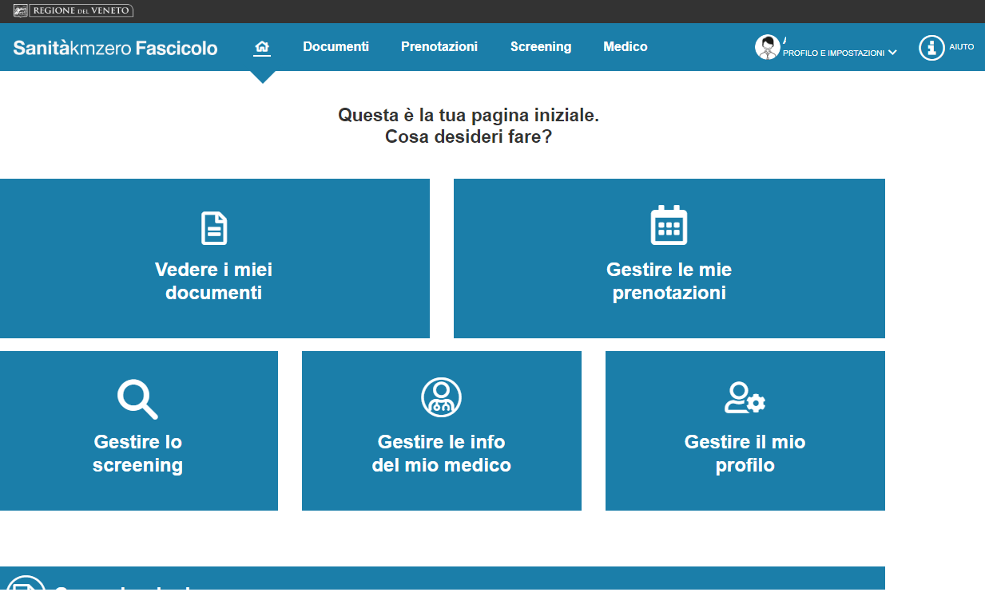The width and height of the screenshot is (985, 592).
Task: Expand the Profilo e Impostazioni dropdown
Action: click(840, 53)
